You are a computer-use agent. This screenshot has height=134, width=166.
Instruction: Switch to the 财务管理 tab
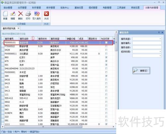point(37,8)
